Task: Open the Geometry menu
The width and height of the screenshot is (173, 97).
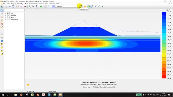Action: point(20,4)
